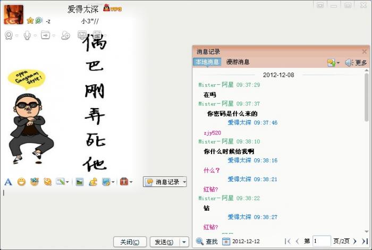Open the magic emoticon icon
Viewport: 372px width, 250px height.
coord(35,182)
